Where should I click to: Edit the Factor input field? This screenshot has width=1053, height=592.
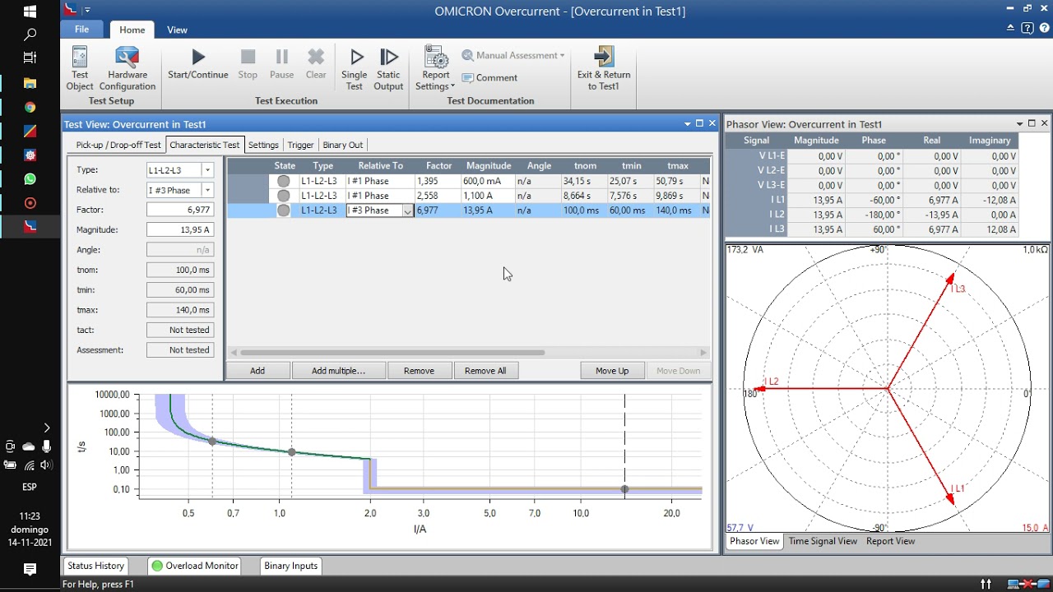[x=180, y=210]
